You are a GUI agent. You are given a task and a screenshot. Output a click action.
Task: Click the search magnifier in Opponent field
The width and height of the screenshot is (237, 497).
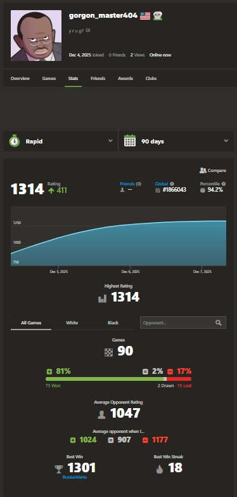[219, 322]
